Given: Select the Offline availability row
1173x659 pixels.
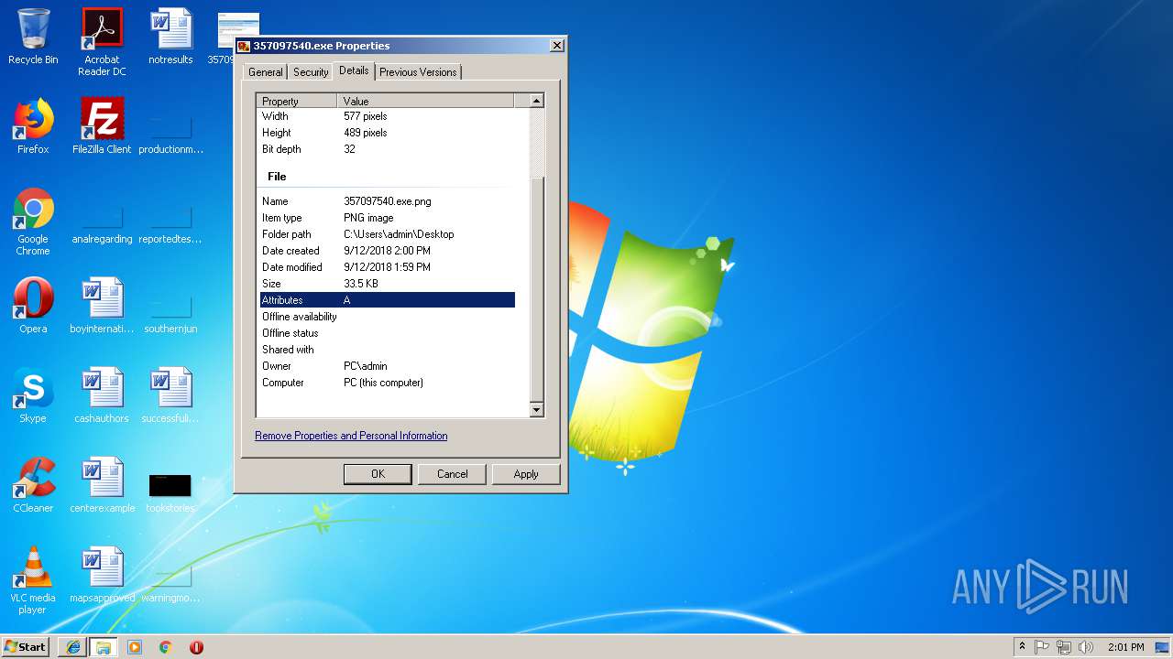Looking at the screenshot, I should pos(386,317).
